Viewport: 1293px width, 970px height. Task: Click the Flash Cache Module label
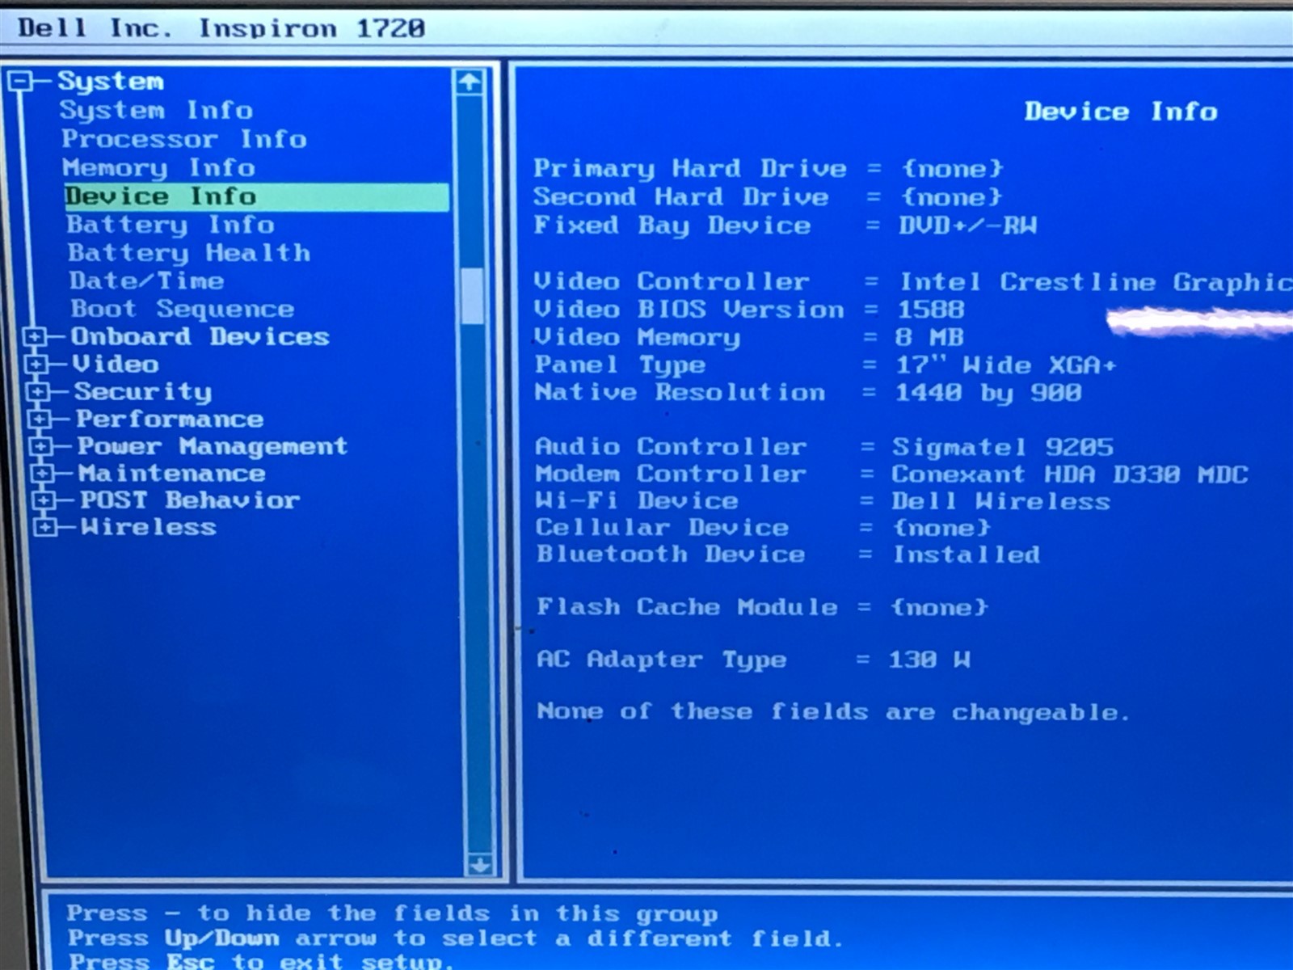coord(688,606)
